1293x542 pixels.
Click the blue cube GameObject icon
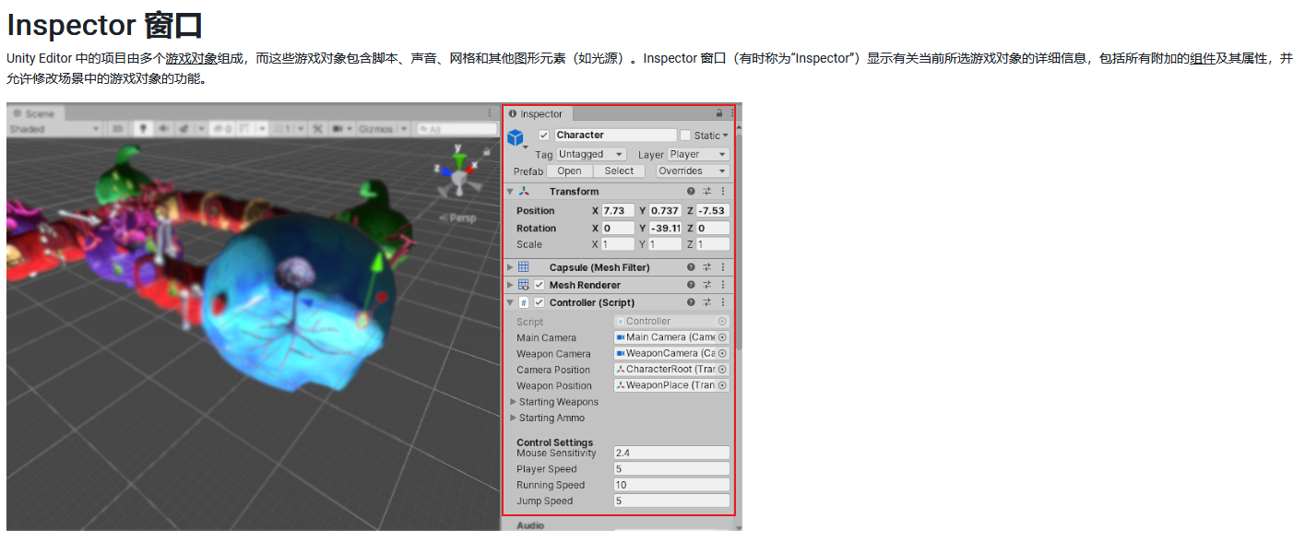point(516,137)
